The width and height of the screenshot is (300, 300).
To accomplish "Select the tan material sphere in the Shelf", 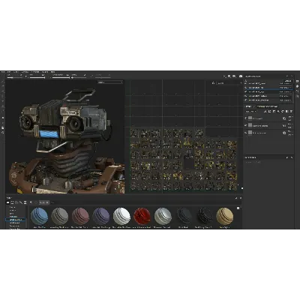I will pyautogui.click(x=225, y=217).
